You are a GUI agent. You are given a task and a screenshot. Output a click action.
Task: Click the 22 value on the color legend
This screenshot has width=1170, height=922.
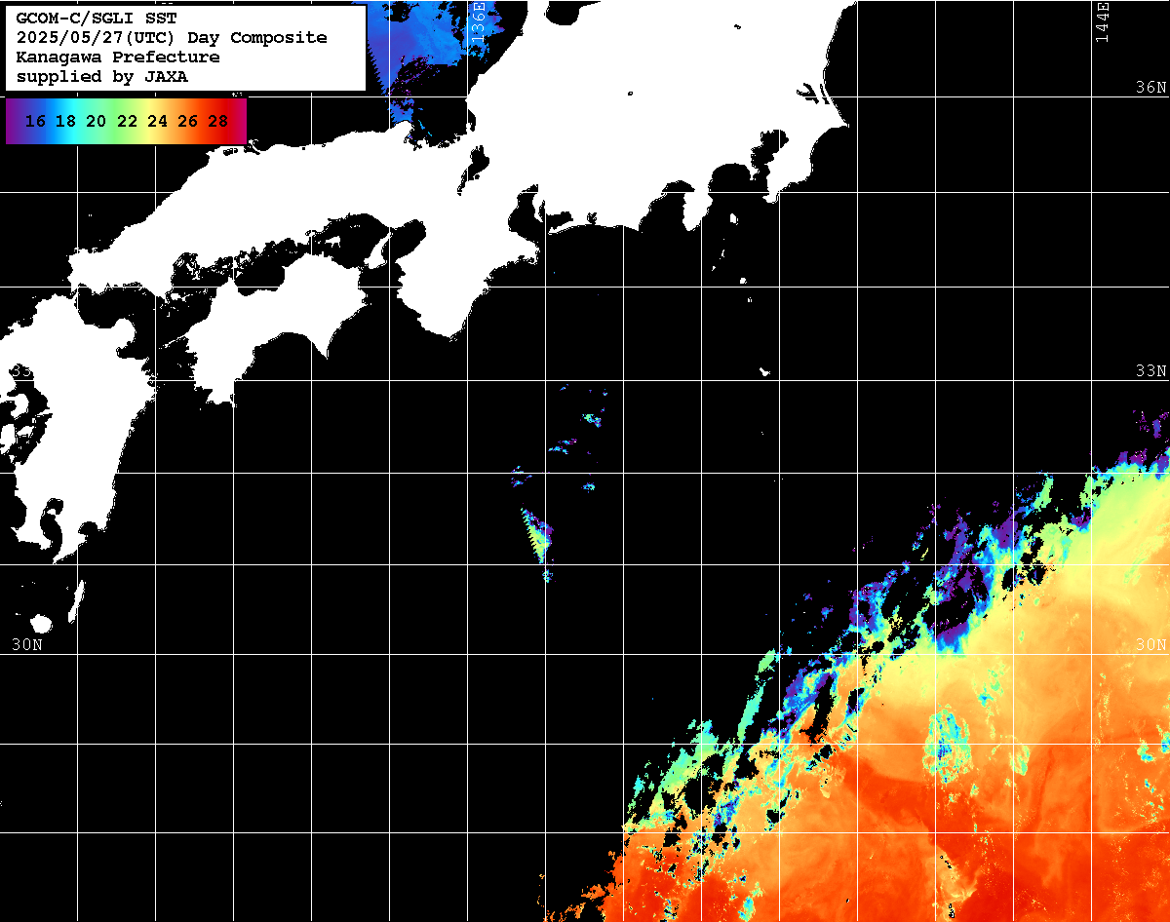(x=127, y=122)
